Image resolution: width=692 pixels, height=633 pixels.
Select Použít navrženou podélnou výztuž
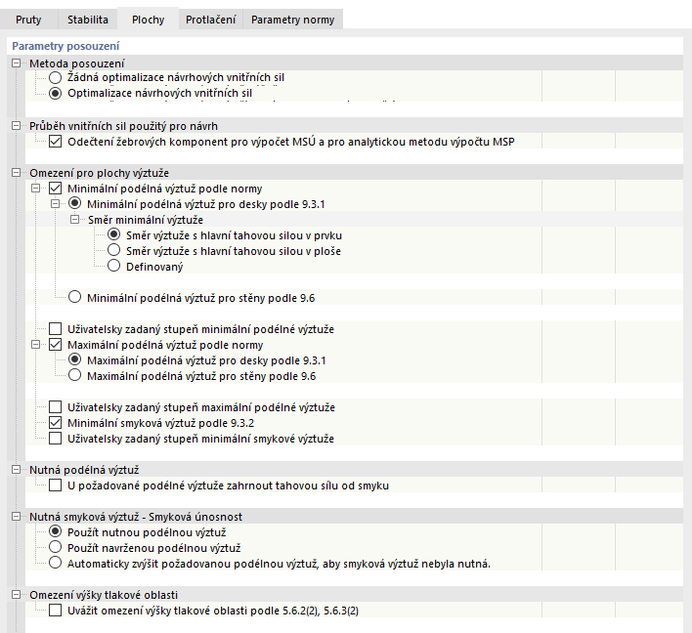(x=56, y=548)
